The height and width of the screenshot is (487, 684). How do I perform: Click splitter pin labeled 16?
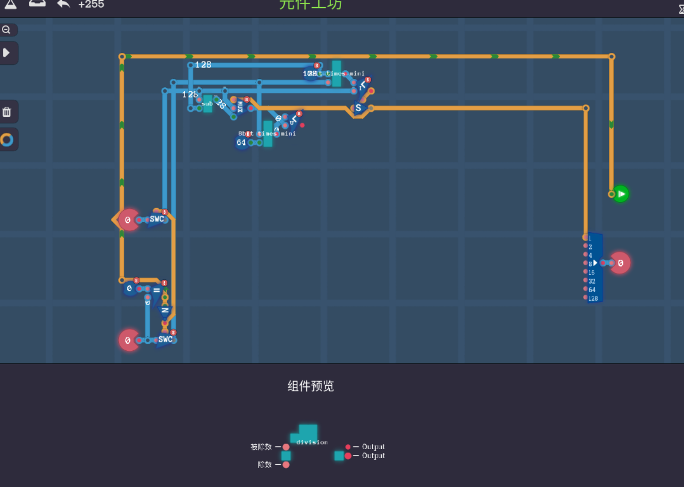586,272
